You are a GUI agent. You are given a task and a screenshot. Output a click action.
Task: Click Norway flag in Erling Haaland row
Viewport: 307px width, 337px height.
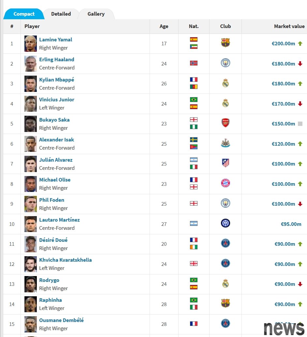(194, 63)
